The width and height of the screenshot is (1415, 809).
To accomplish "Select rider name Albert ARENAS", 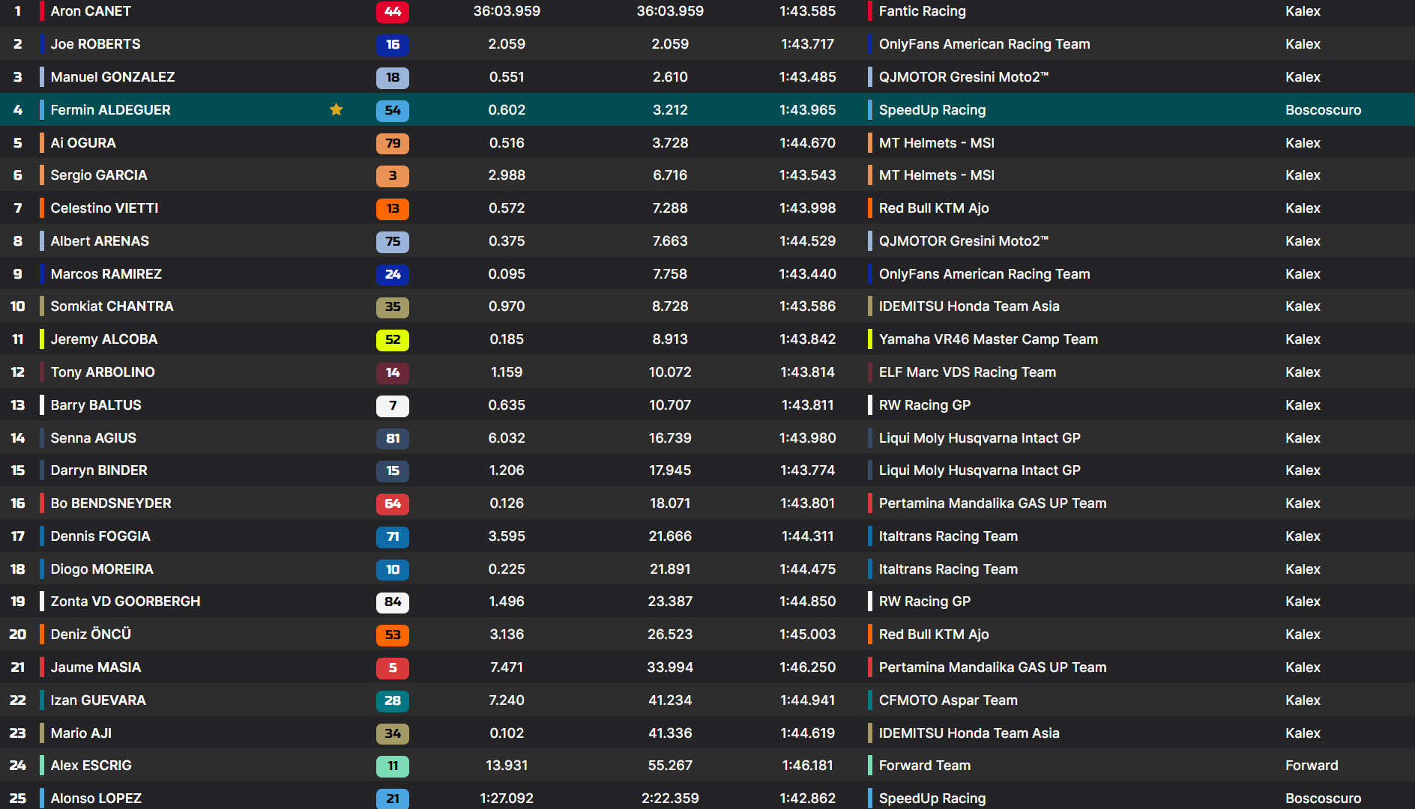I will pos(100,241).
